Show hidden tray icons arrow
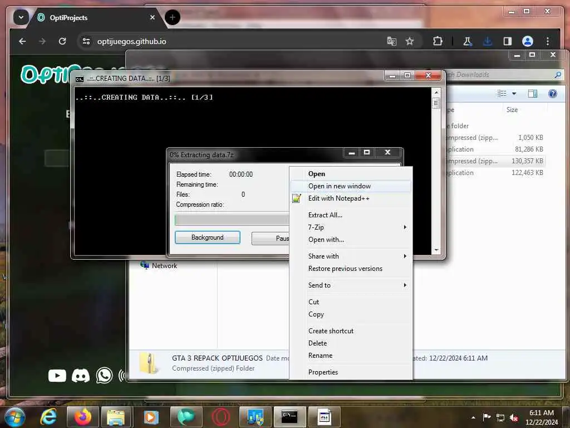 point(473,417)
